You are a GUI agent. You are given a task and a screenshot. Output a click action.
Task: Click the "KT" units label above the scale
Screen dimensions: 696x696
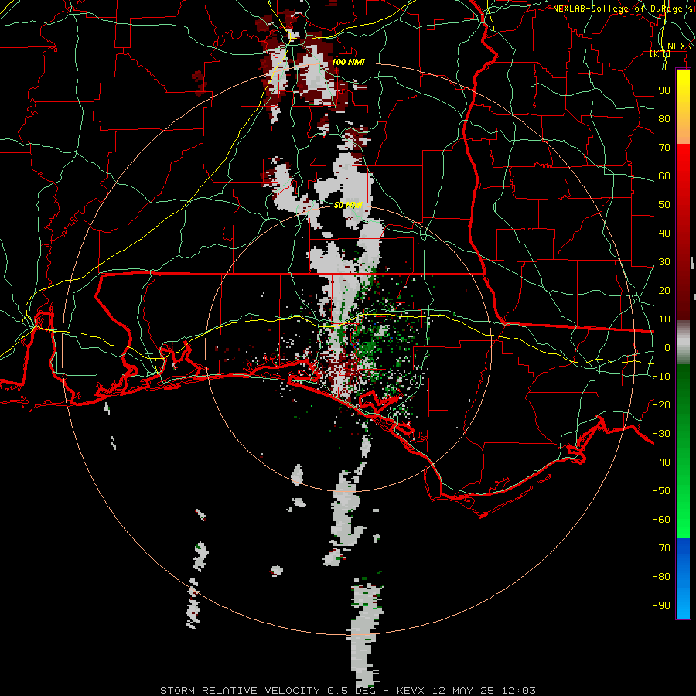(x=660, y=54)
